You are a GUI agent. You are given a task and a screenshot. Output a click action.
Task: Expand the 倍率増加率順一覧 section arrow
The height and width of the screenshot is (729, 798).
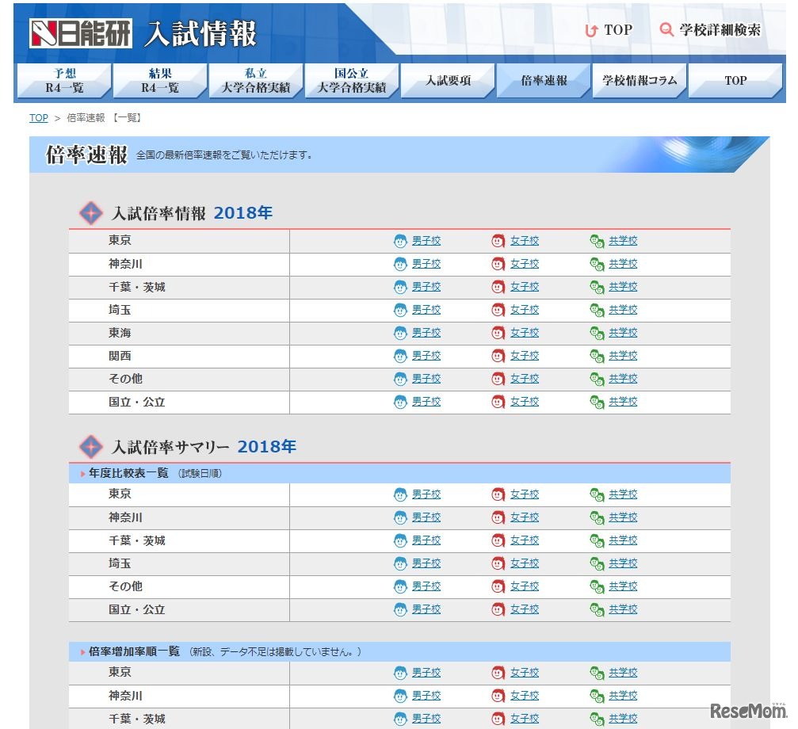[x=82, y=651]
